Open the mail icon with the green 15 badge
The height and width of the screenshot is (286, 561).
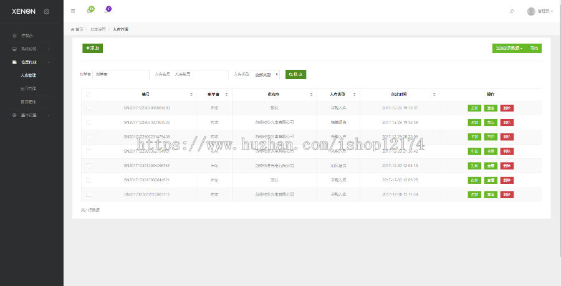pos(89,11)
